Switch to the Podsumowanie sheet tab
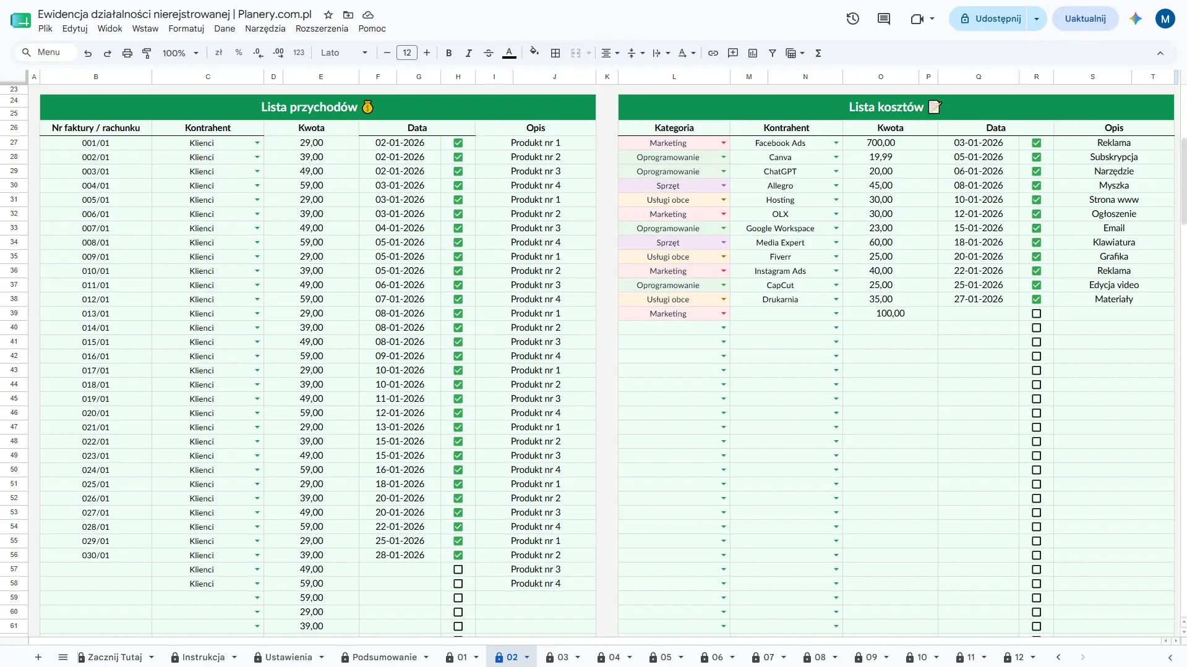The image size is (1187, 667). pos(385,657)
